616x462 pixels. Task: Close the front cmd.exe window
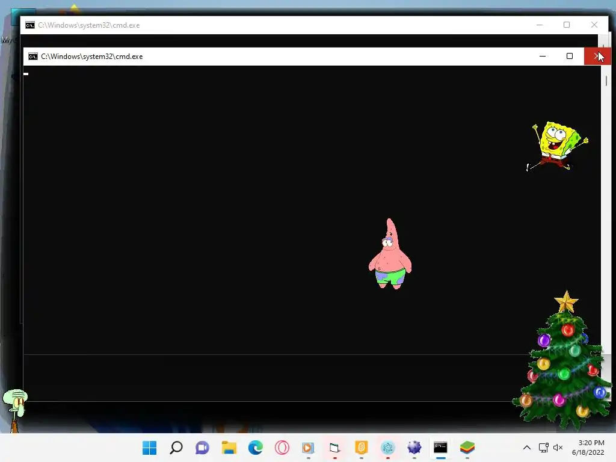tap(597, 56)
